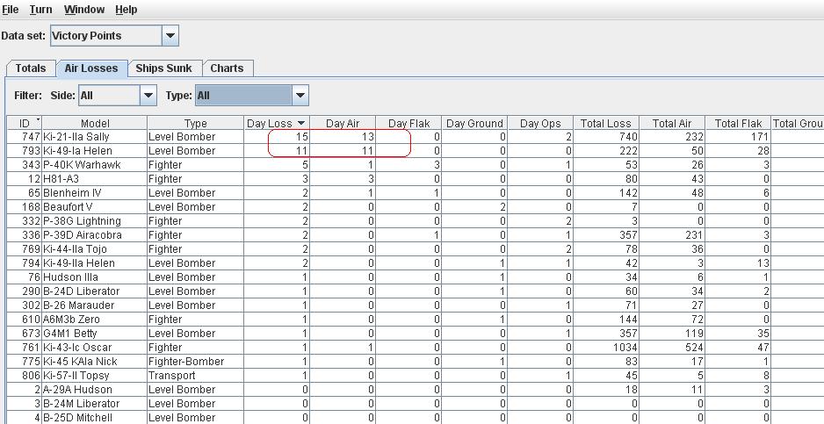Open the Charts tab
This screenshot has height=424, width=824.
click(227, 68)
